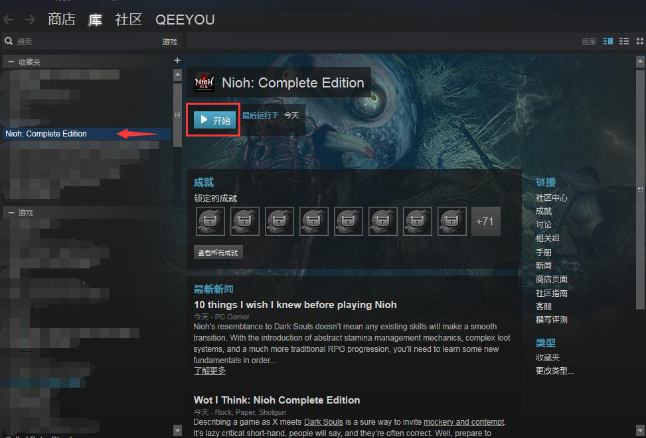
Task: Click 撰写评测 write review link
Action: tap(551, 319)
